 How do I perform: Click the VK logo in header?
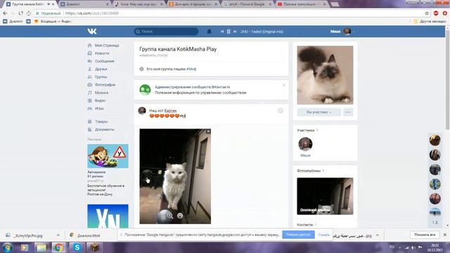[x=92, y=31]
